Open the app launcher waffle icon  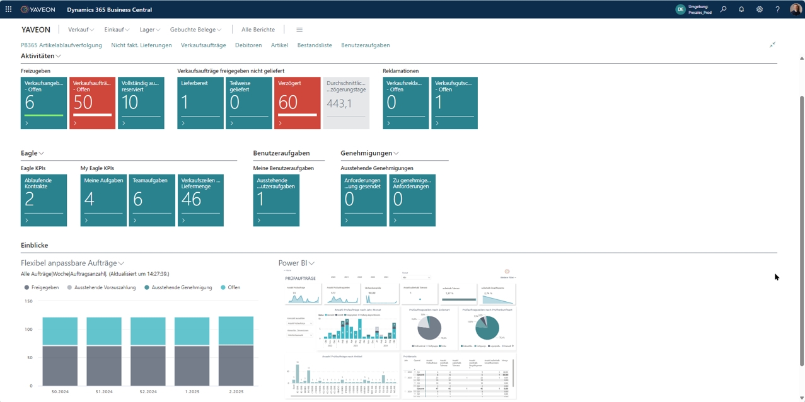[x=8, y=9]
